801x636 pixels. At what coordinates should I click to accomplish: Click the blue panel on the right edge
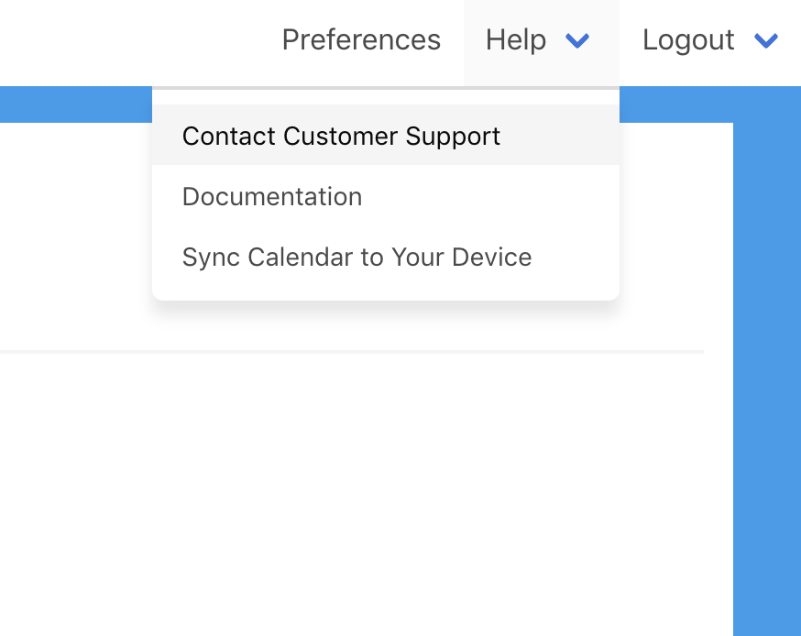tap(766, 367)
